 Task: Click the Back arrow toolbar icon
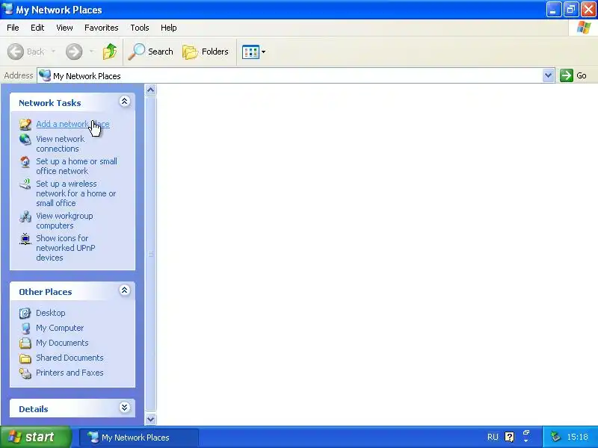pyautogui.click(x=16, y=52)
